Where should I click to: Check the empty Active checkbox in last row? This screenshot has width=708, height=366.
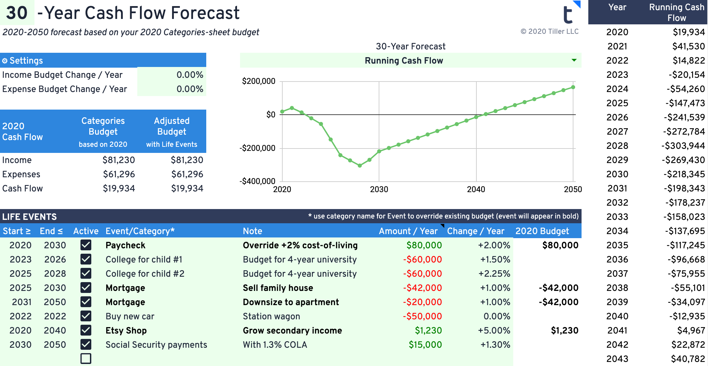86,359
